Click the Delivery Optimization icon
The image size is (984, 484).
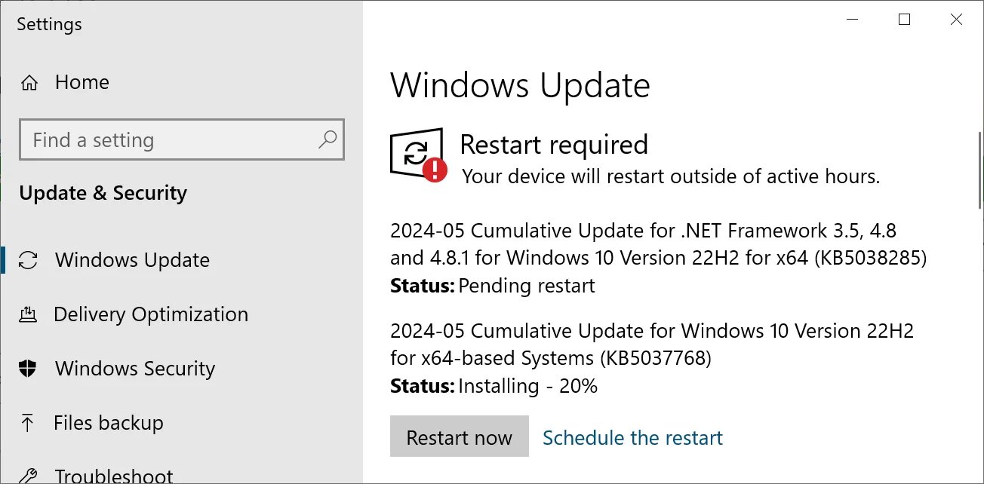coord(28,314)
